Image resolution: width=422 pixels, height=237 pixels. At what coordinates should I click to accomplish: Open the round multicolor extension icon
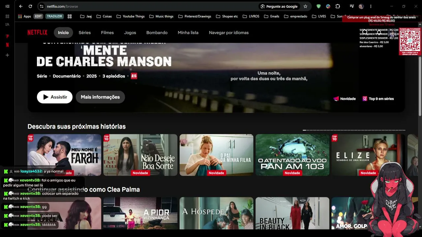click(x=328, y=6)
